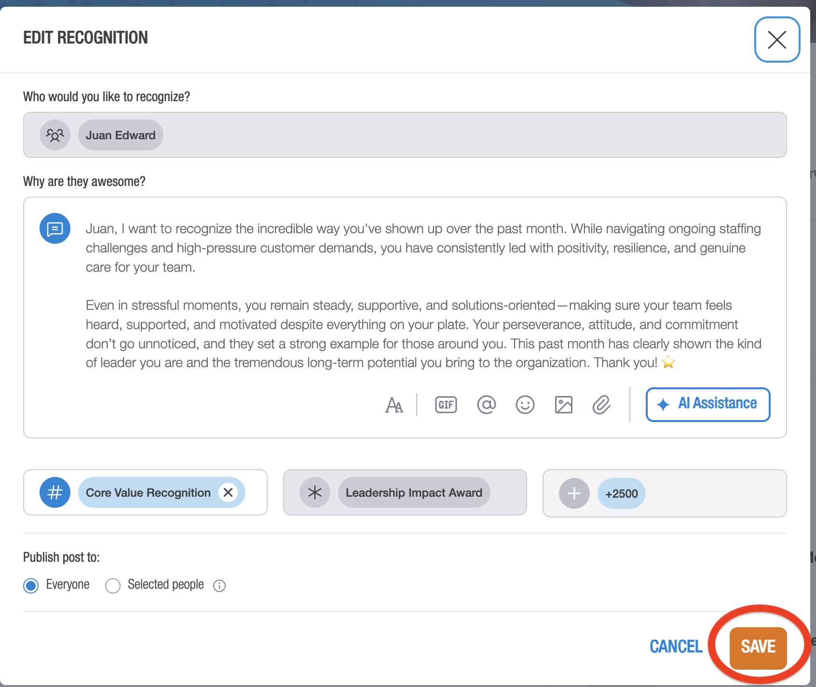Open the text formatting Aa tool
Image resolution: width=816 pixels, height=687 pixels.
click(394, 405)
